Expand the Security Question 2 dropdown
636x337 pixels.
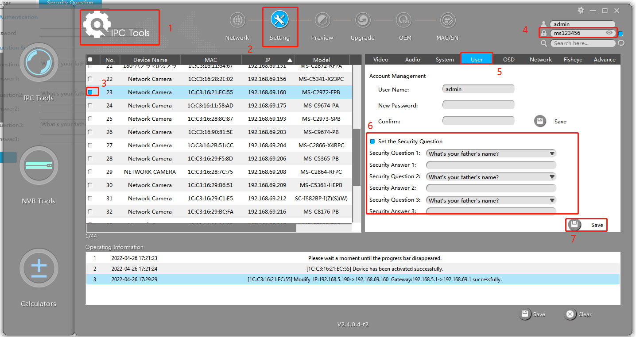(491, 177)
